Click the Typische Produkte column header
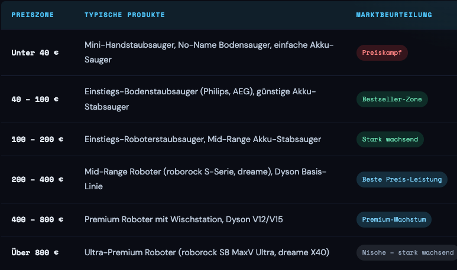457x270 pixels. click(125, 15)
